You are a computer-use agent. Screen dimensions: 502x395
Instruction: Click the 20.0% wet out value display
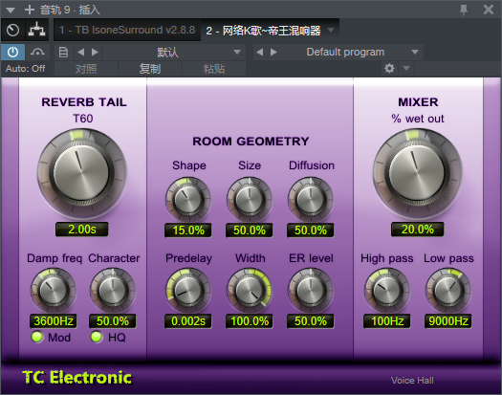click(418, 230)
